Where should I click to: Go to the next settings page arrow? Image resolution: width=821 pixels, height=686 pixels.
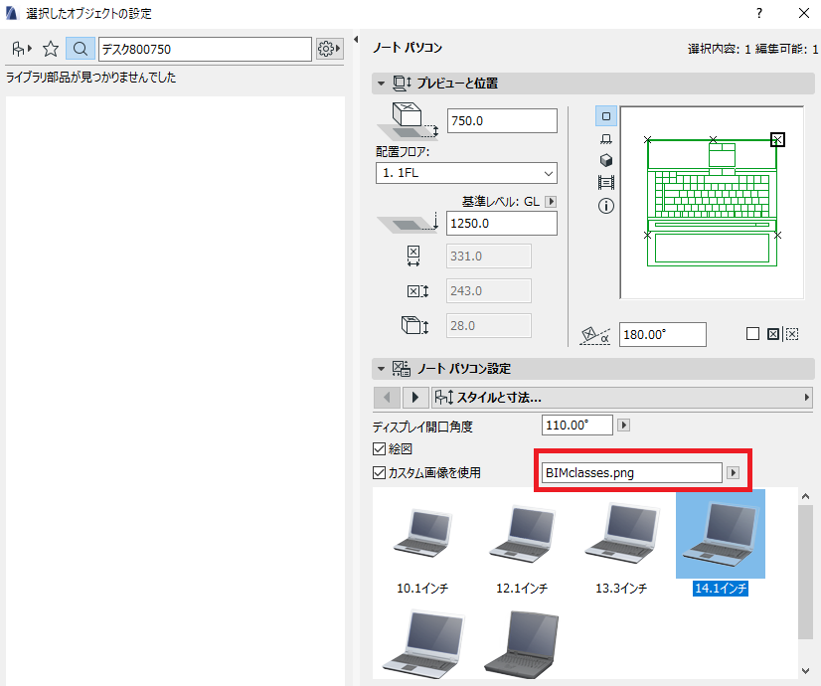tap(415, 398)
